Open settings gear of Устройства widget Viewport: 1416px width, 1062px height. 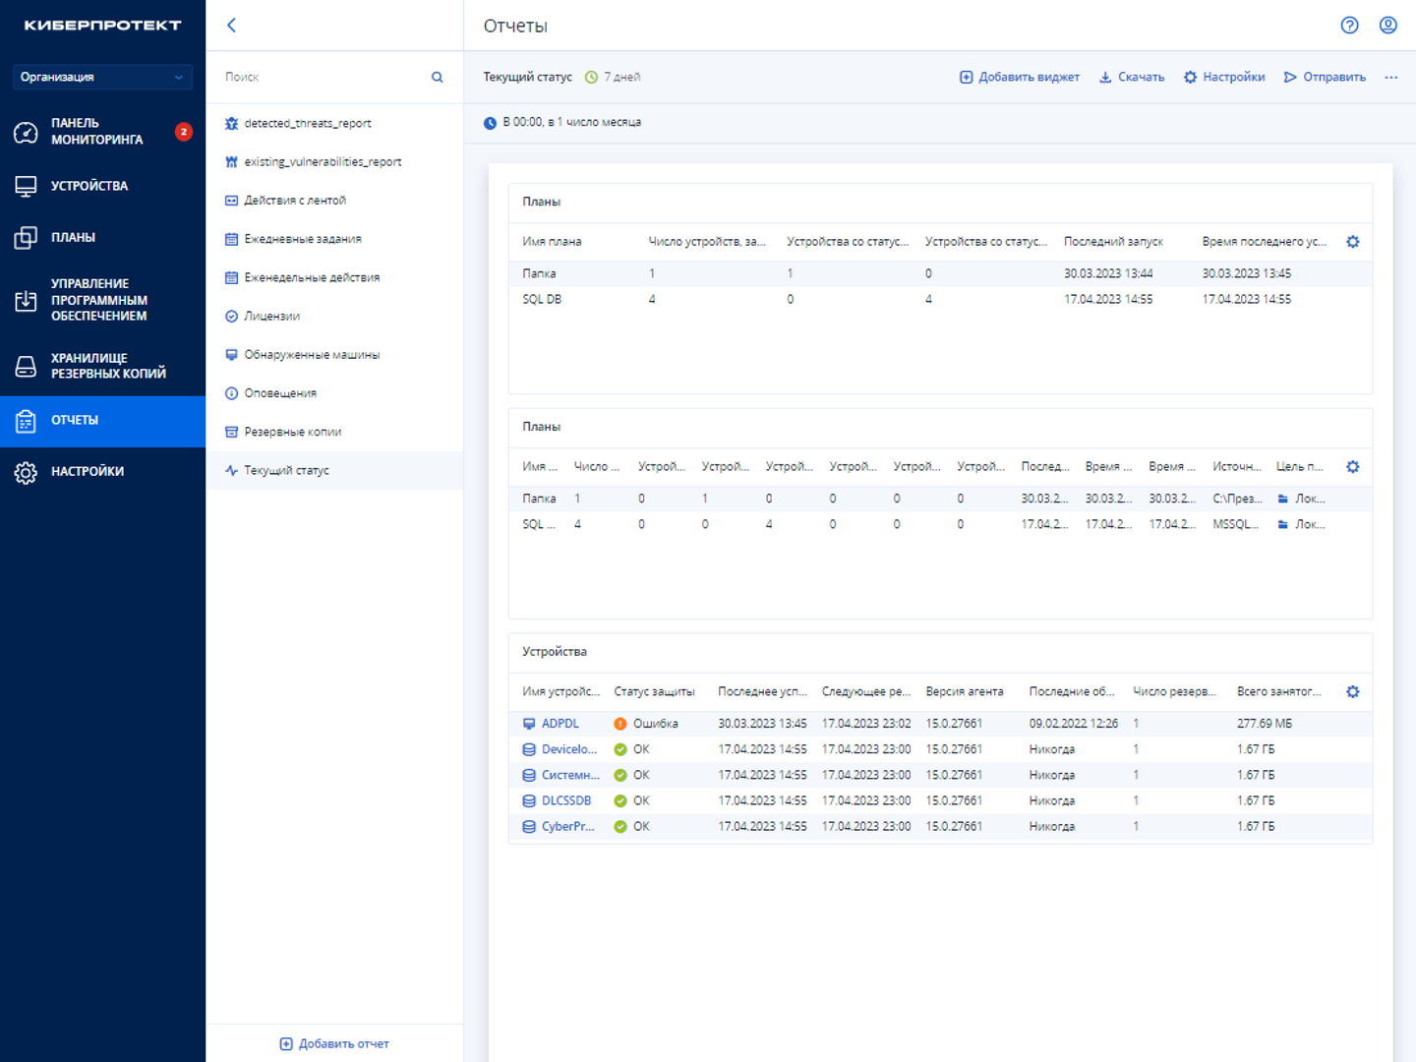[1352, 692]
